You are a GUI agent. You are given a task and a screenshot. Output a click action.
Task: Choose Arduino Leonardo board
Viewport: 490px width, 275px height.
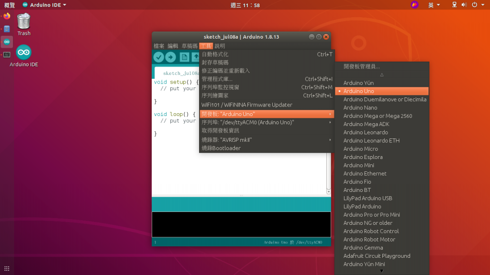[381, 132]
